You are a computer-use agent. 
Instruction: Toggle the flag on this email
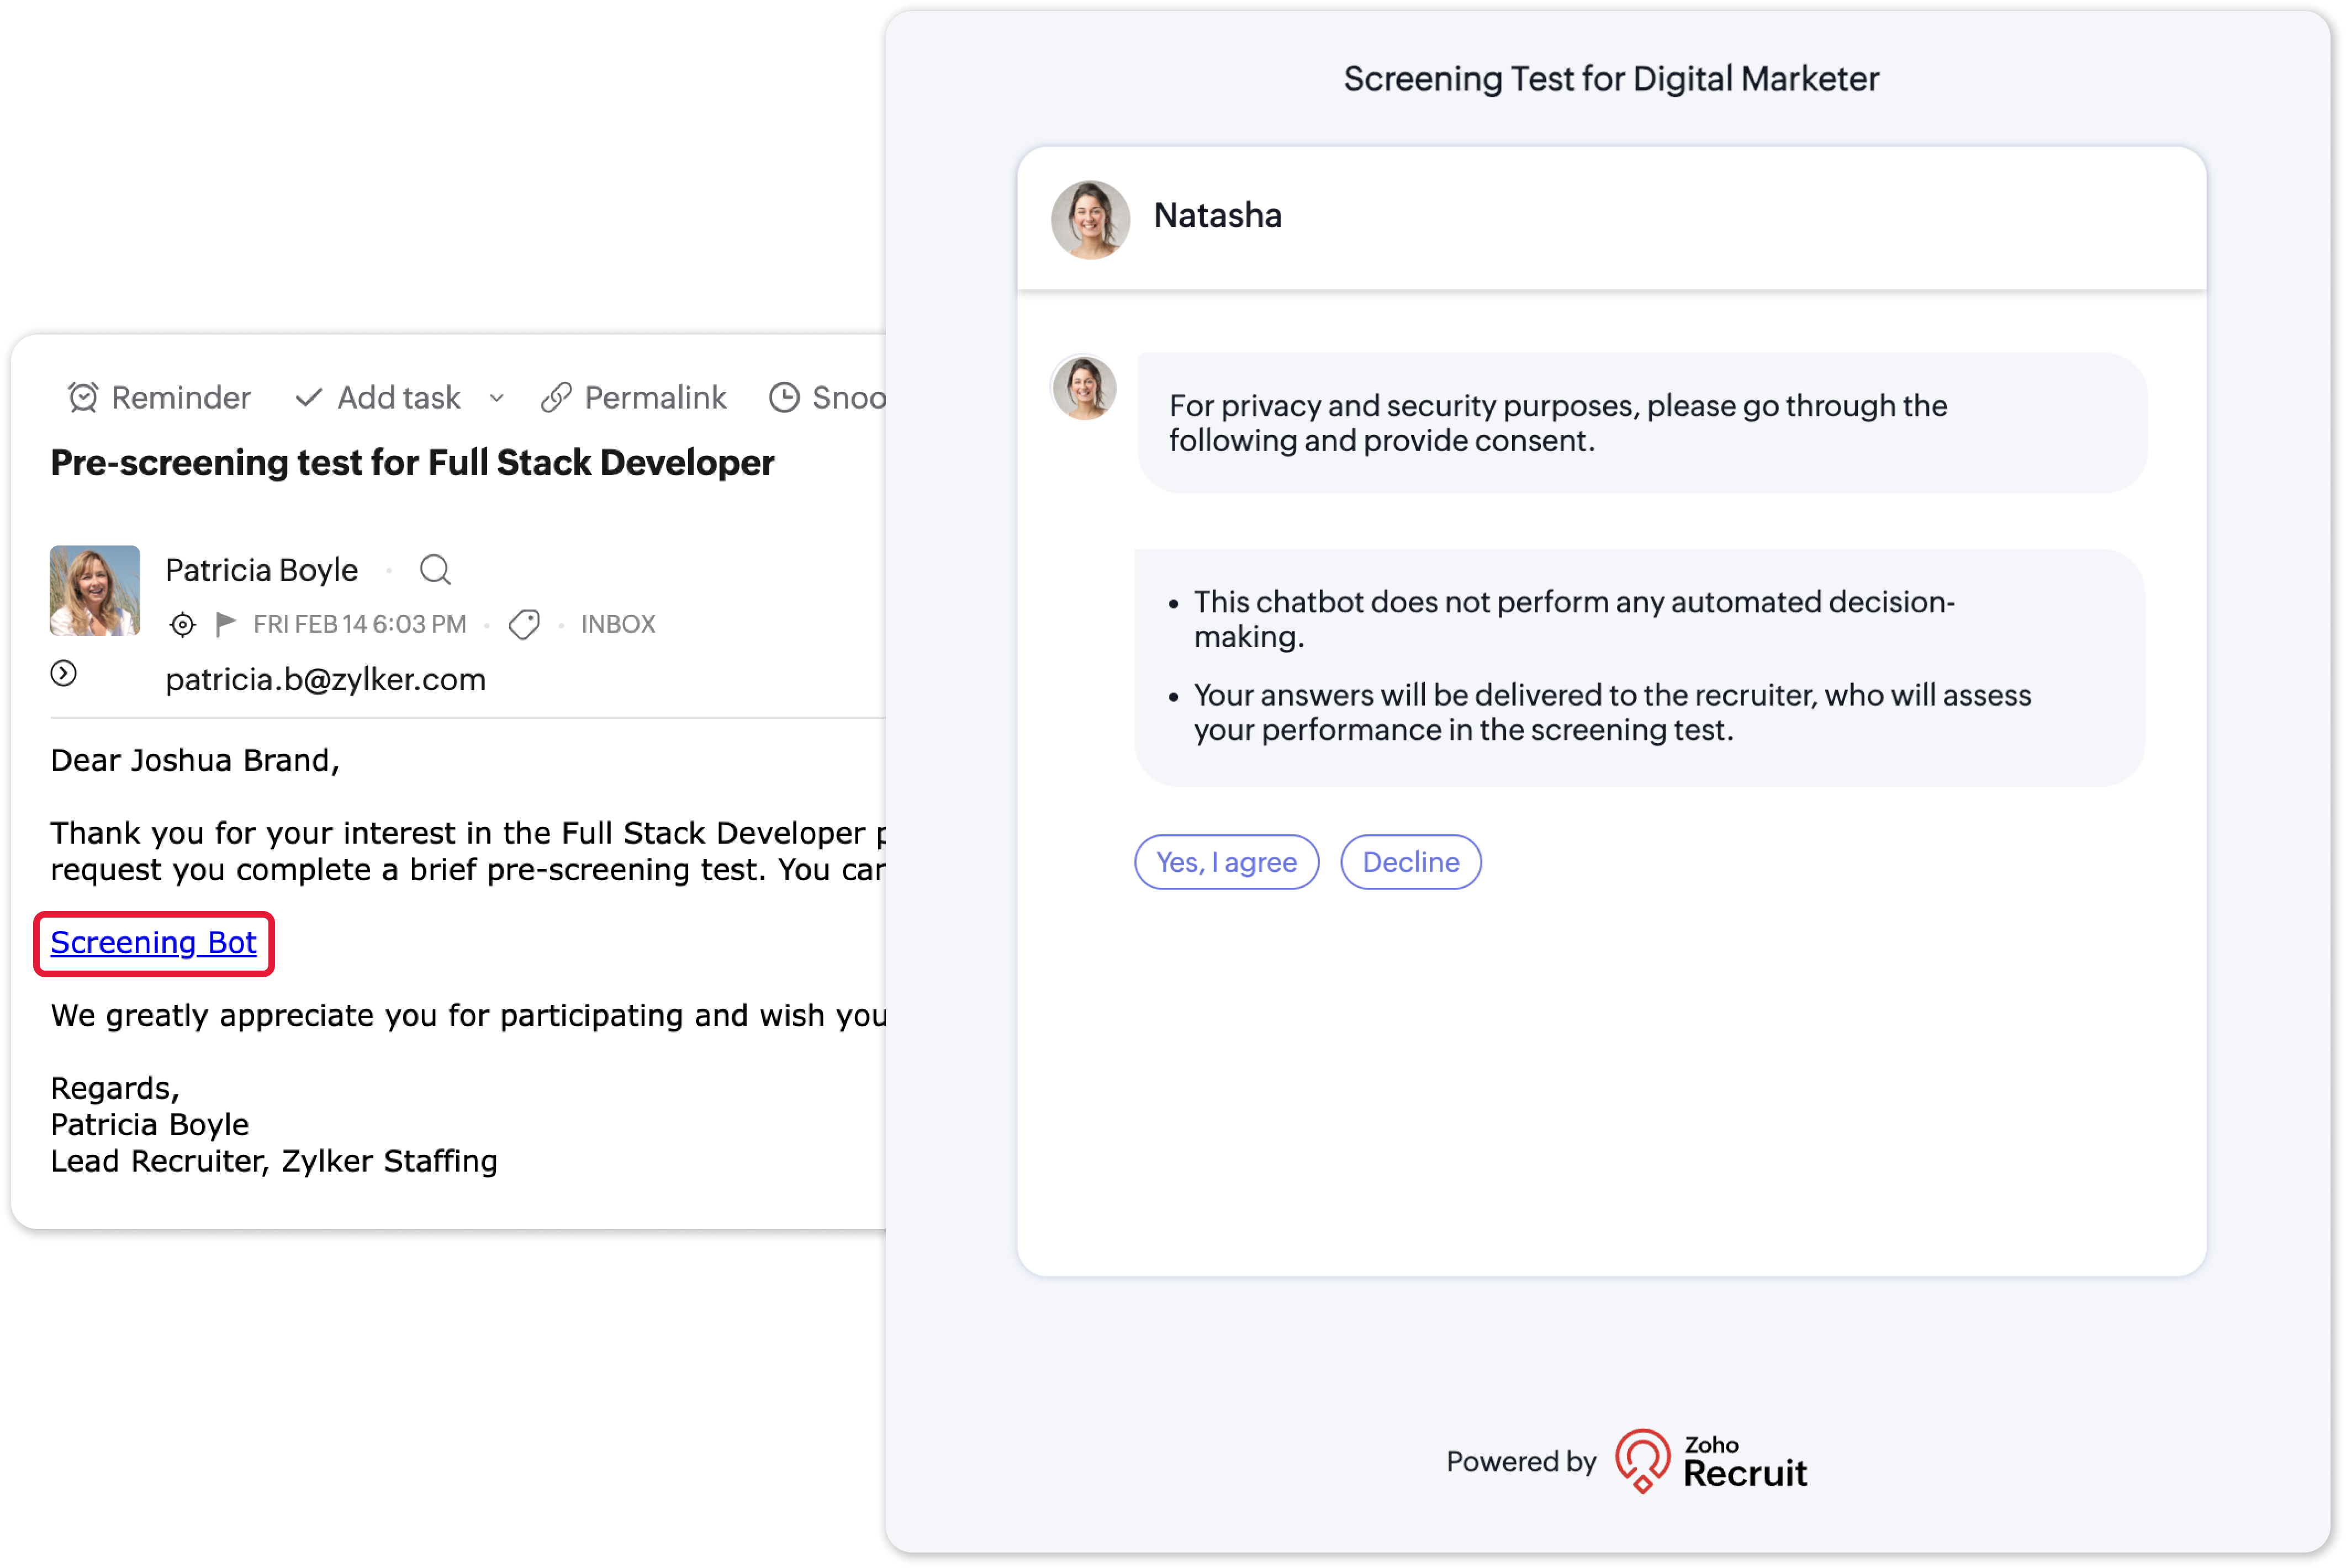tap(226, 624)
